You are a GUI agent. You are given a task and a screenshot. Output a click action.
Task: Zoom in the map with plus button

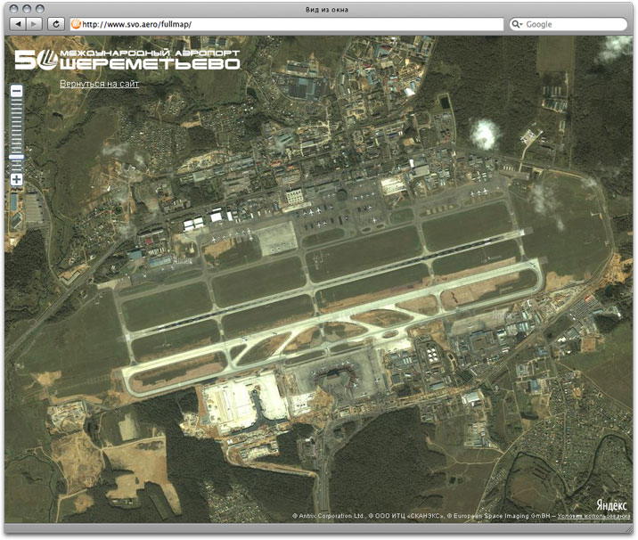point(16,179)
